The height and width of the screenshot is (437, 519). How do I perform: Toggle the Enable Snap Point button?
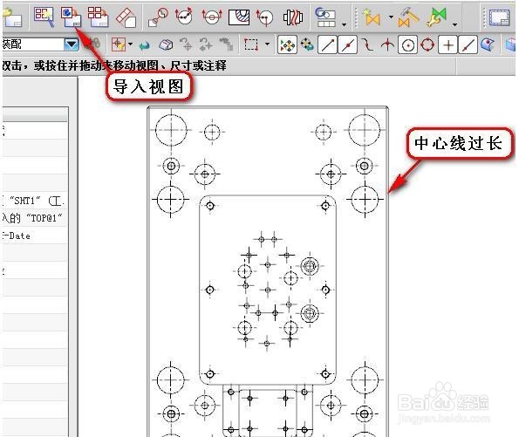click(x=287, y=44)
